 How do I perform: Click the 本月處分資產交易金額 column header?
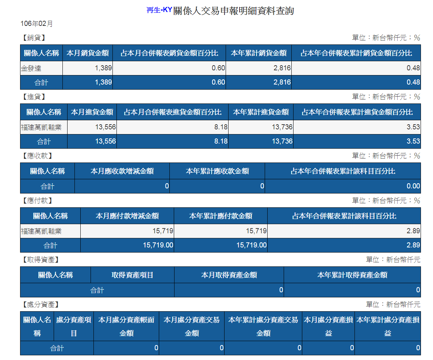(192, 326)
